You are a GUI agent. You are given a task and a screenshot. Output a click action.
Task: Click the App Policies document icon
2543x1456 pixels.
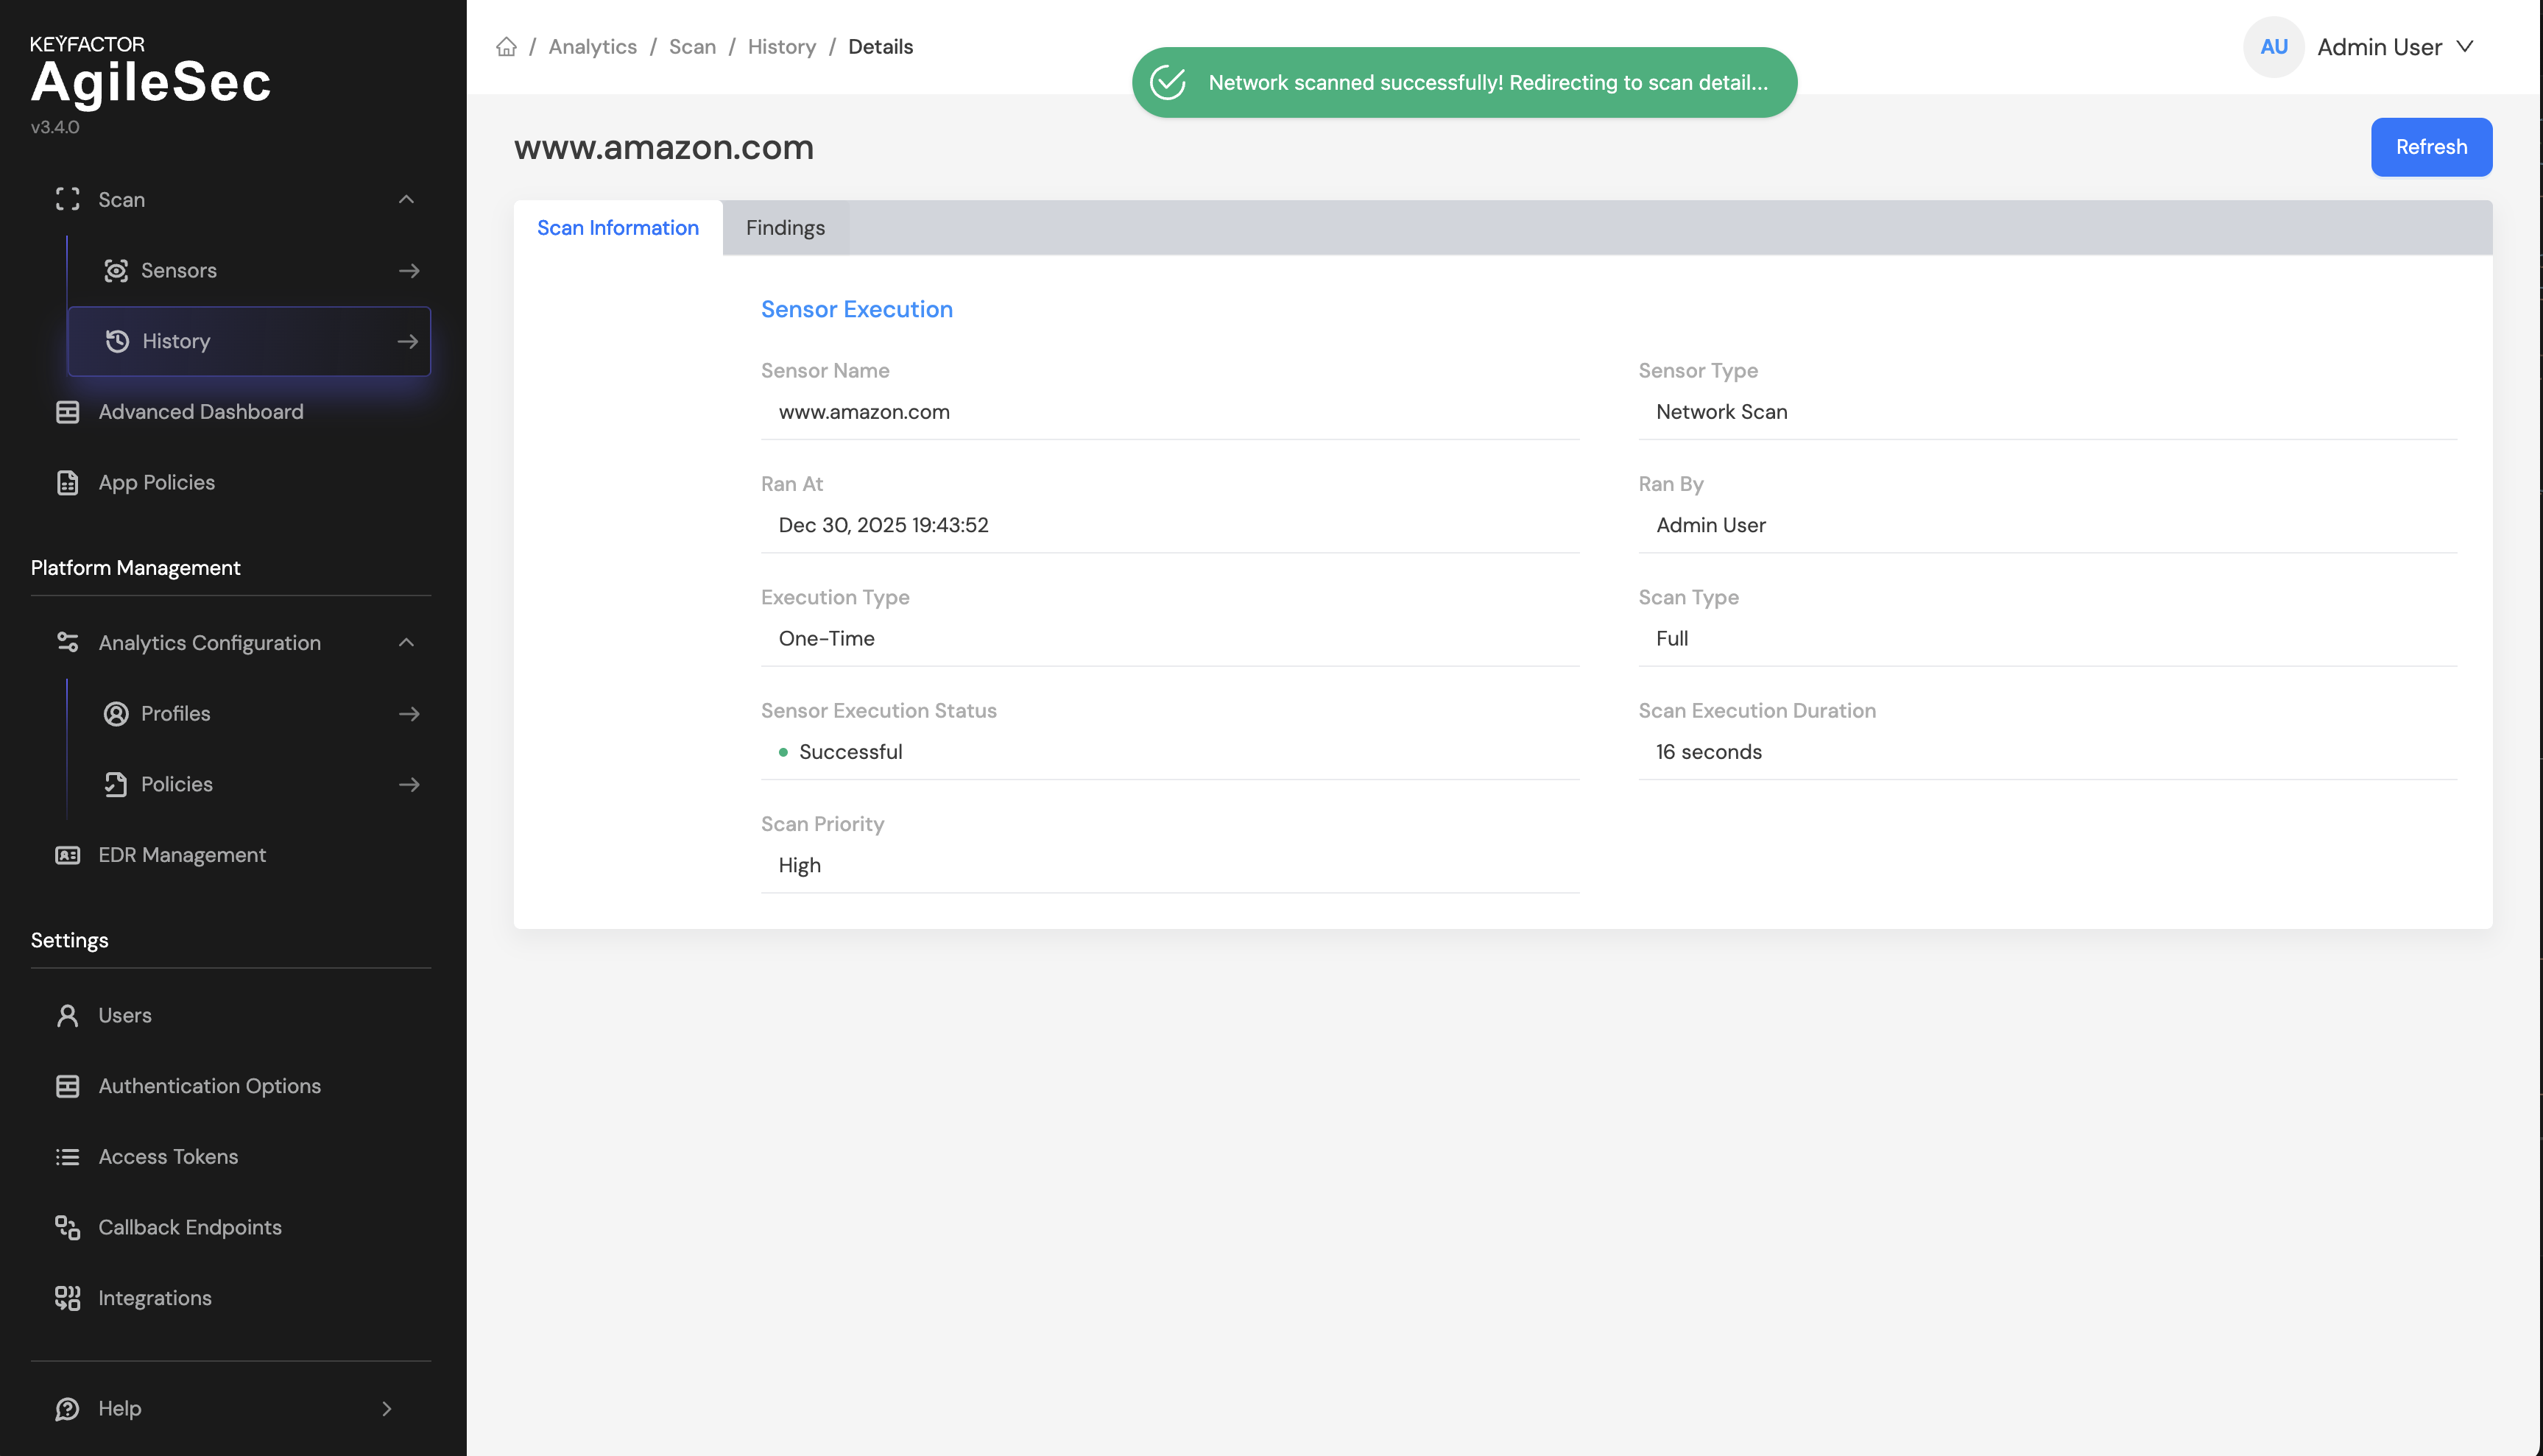click(67, 483)
